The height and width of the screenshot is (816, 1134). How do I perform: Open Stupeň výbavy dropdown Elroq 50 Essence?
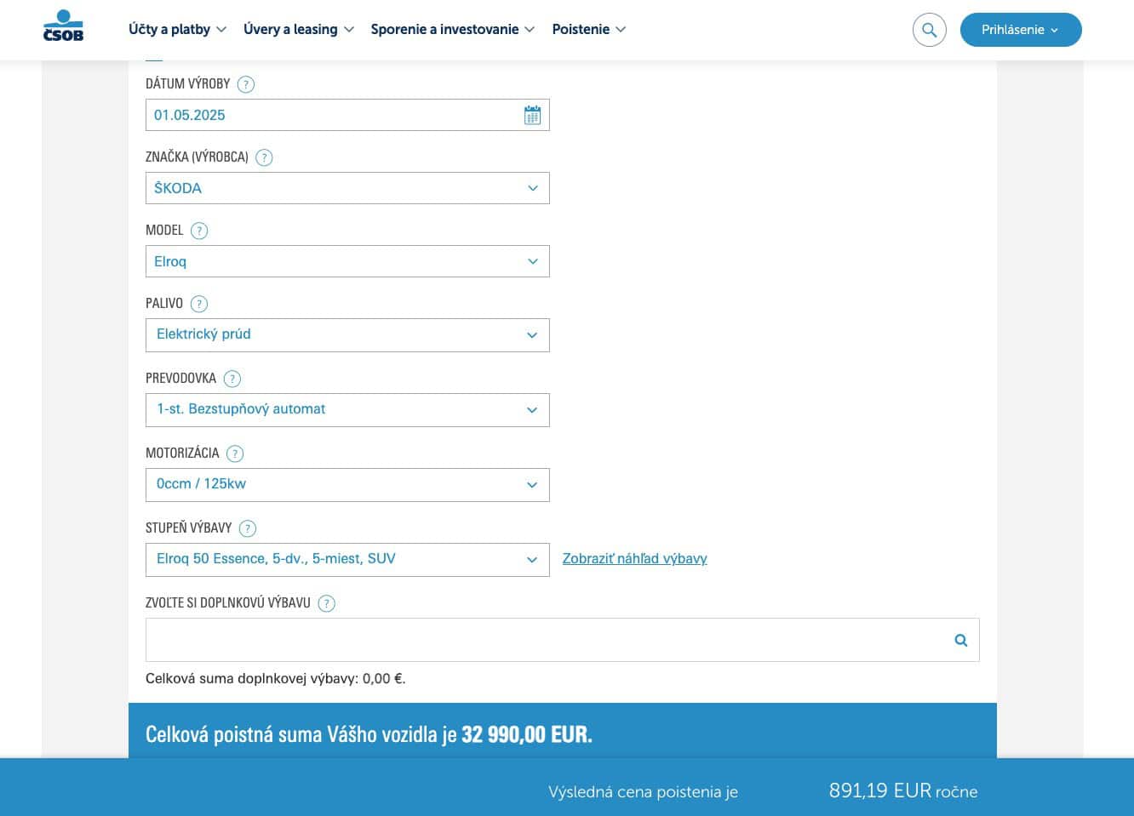click(347, 560)
